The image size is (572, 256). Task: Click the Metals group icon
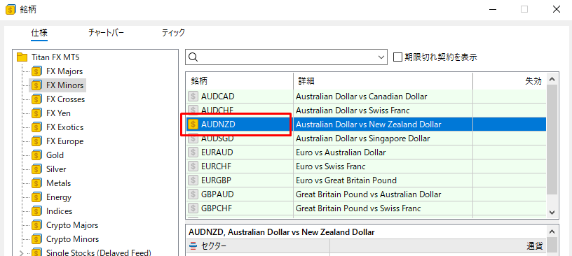pos(36,183)
